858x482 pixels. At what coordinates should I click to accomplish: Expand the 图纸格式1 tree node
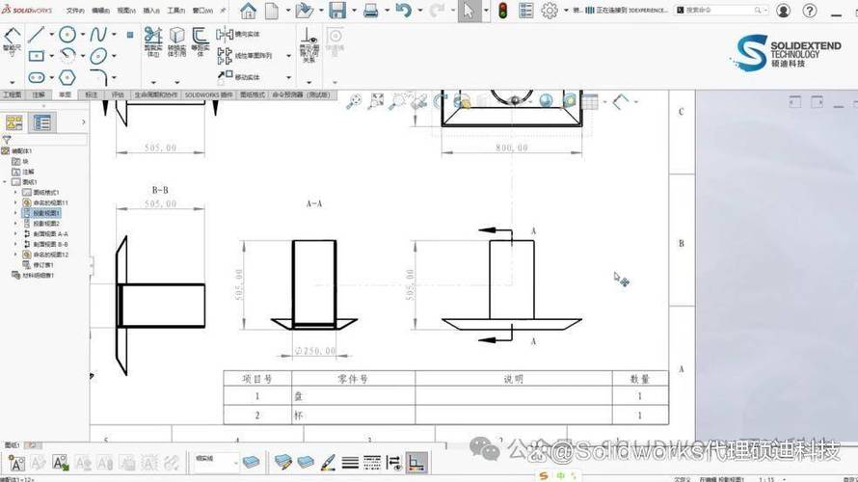[15, 193]
